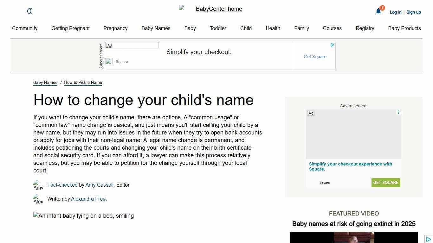Screen dimensions: 433x243
Task: Open the Health section
Action: tap(273, 28)
